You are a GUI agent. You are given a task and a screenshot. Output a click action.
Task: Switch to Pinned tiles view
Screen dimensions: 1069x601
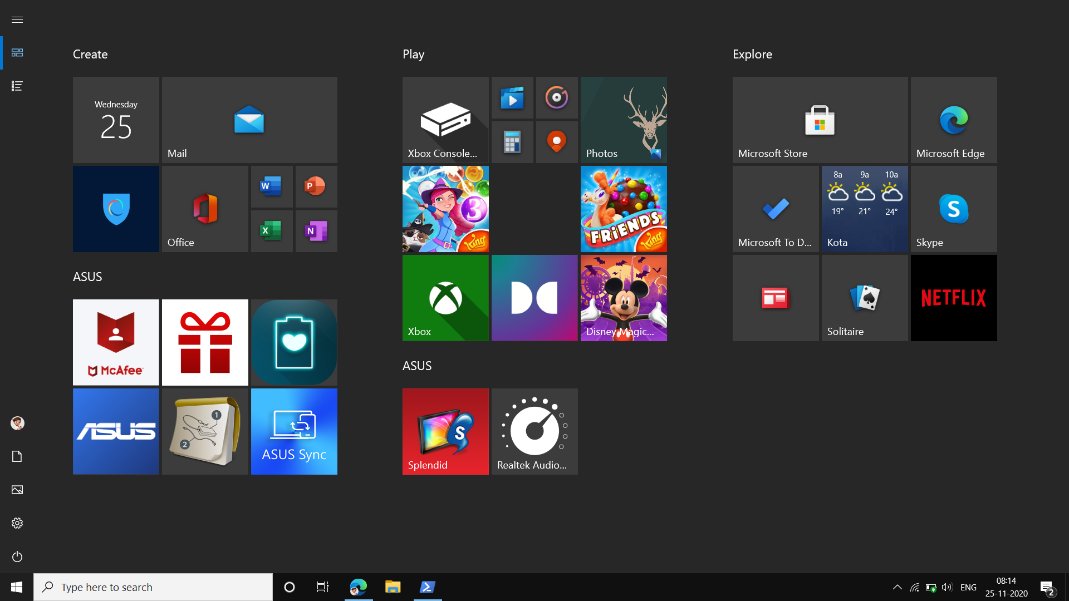click(17, 52)
